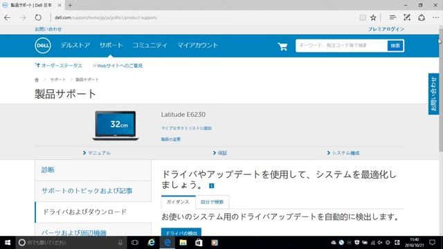Click the 製品サポート breadcrumb

[x=87, y=80]
